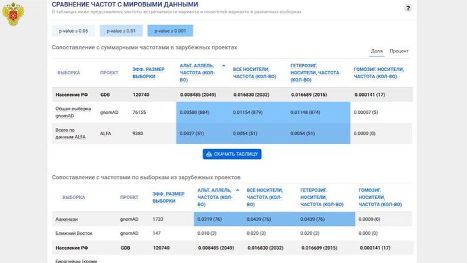Sort upper table by Все носители column
The image size is (467, 263).
251,73
